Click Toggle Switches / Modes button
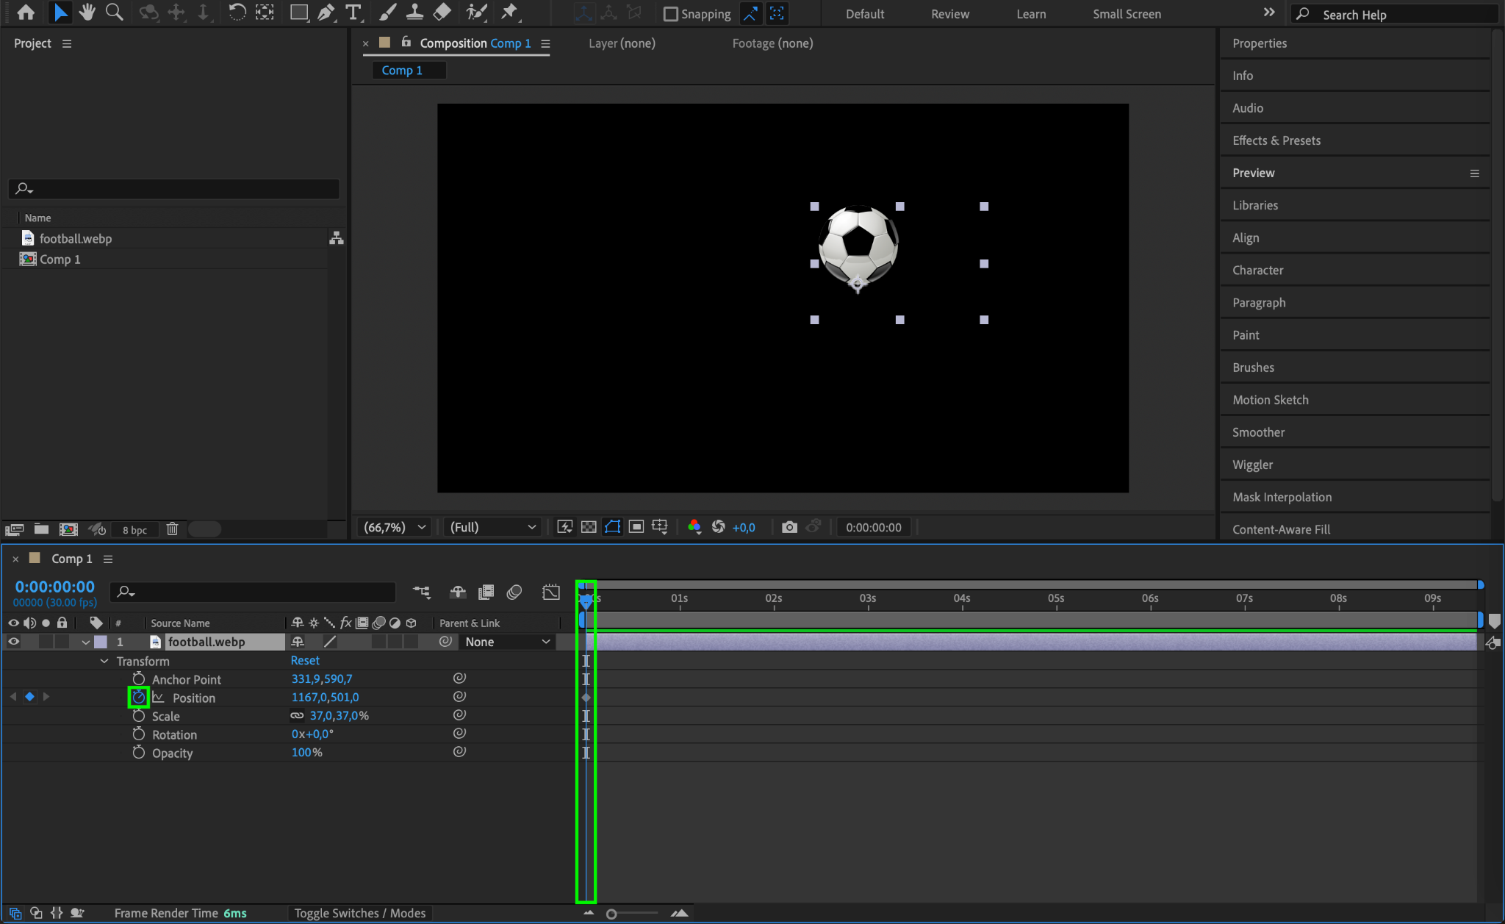The height and width of the screenshot is (924, 1505). tap(360, 913)
